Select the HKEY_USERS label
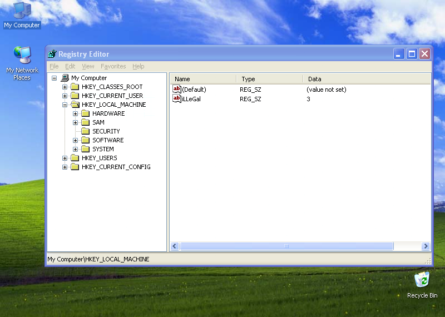Screen dimensions: 445x317 click(x=100, y=158)
